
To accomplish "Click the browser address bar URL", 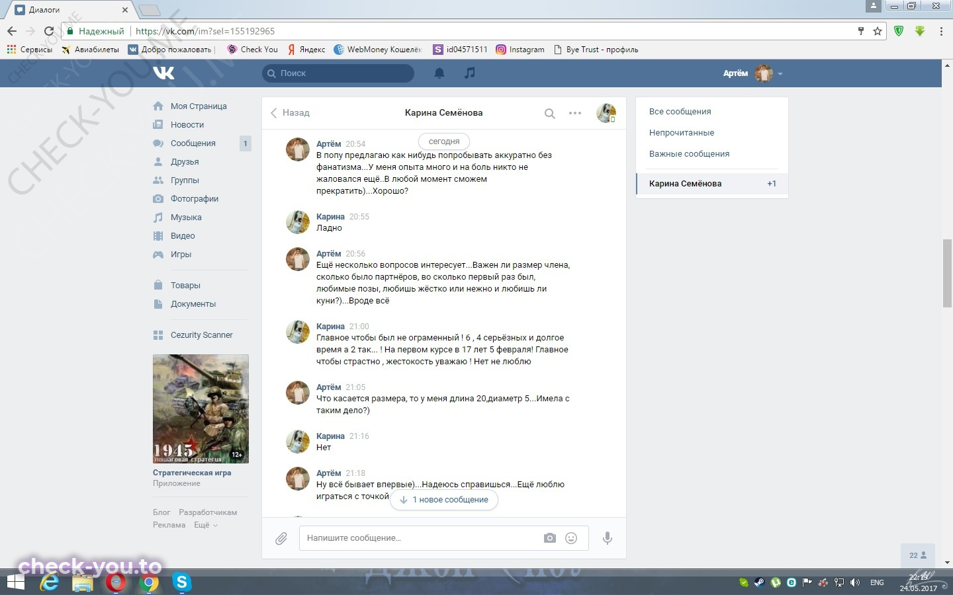I will (205, 31).
